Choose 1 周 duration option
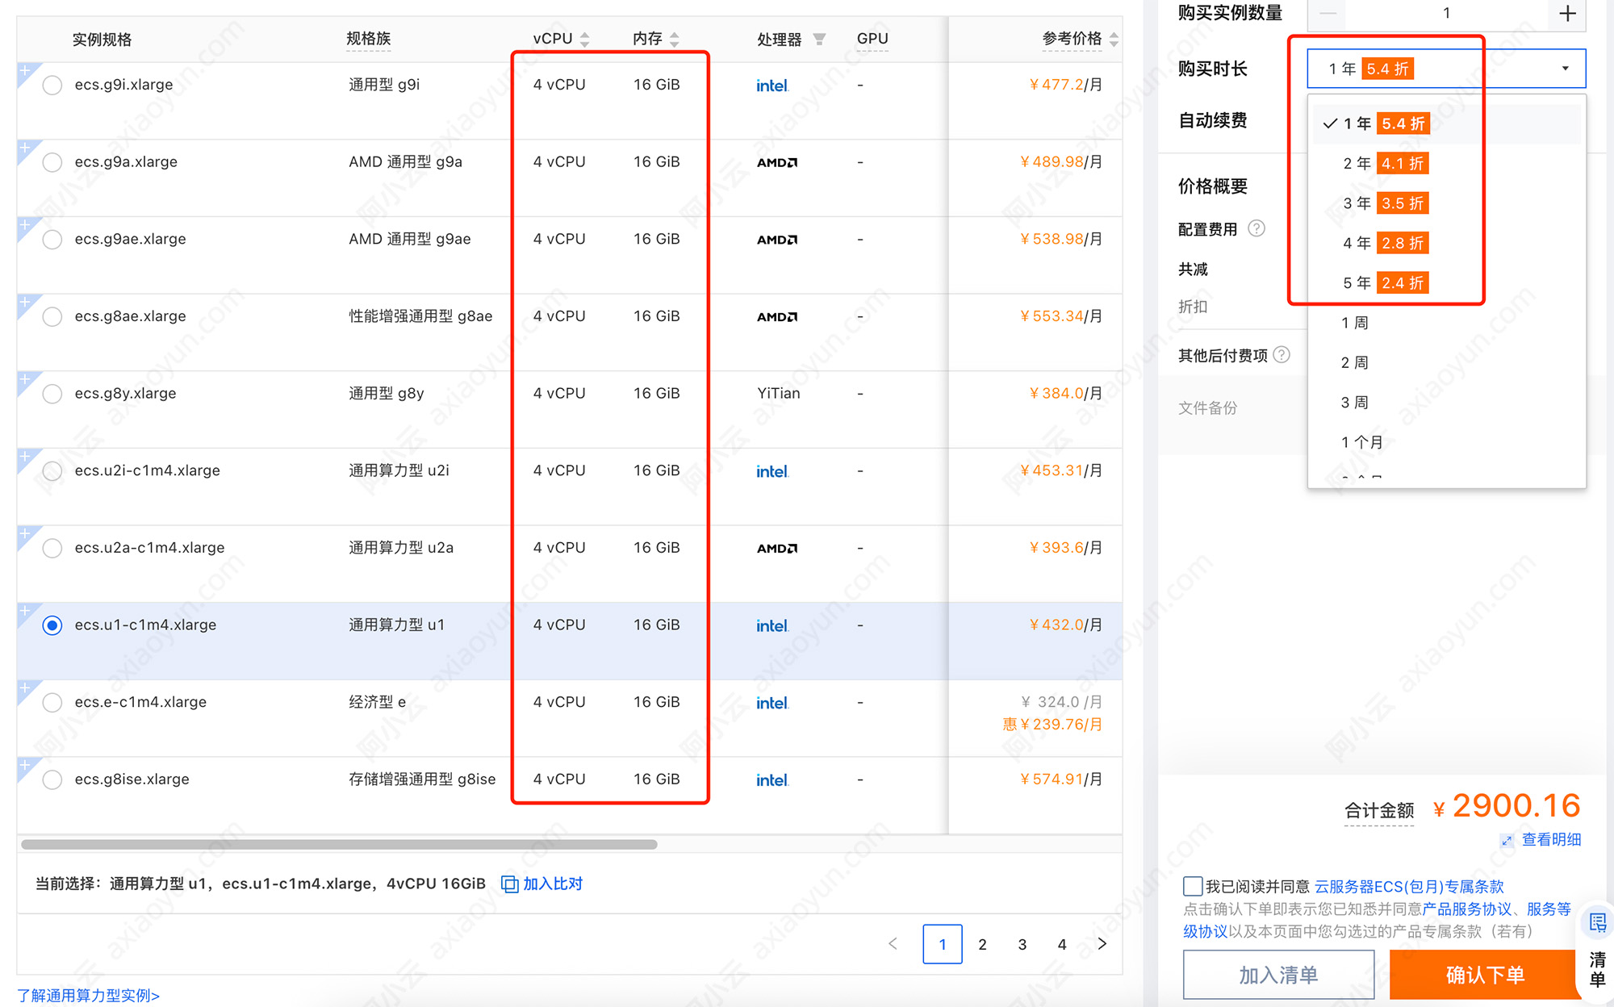The image size is (1614, 1007). click(1446, 323)
